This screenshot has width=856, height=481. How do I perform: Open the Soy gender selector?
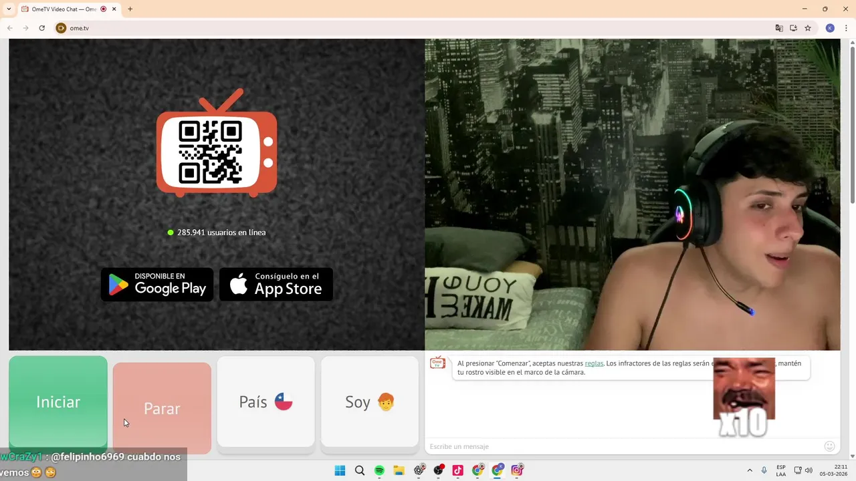370,402
